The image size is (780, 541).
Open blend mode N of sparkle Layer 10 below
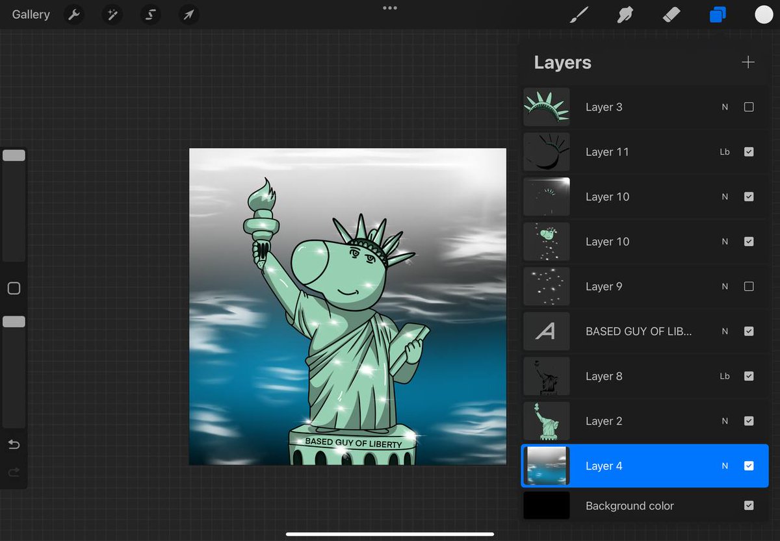coord(725,242)
